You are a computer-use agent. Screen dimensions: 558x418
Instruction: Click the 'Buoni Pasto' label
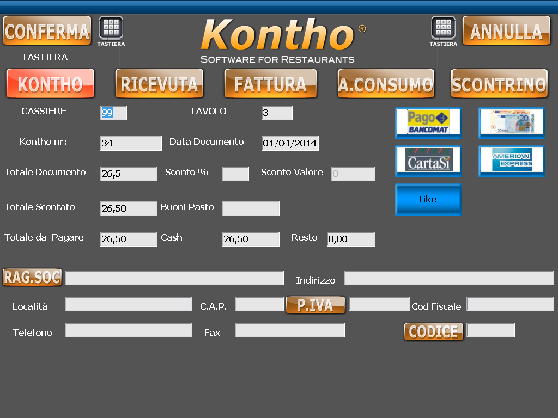click(x=187, y=207)
